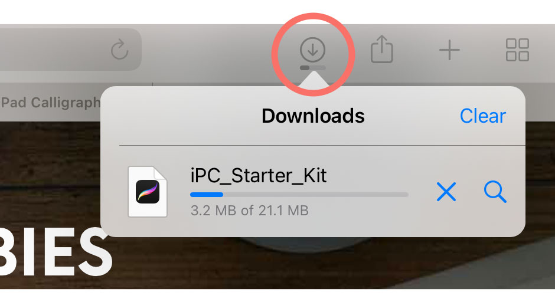This screenshot has width=555, height=302.
Task: Show the tab overview grid
Action: [517, 50]
